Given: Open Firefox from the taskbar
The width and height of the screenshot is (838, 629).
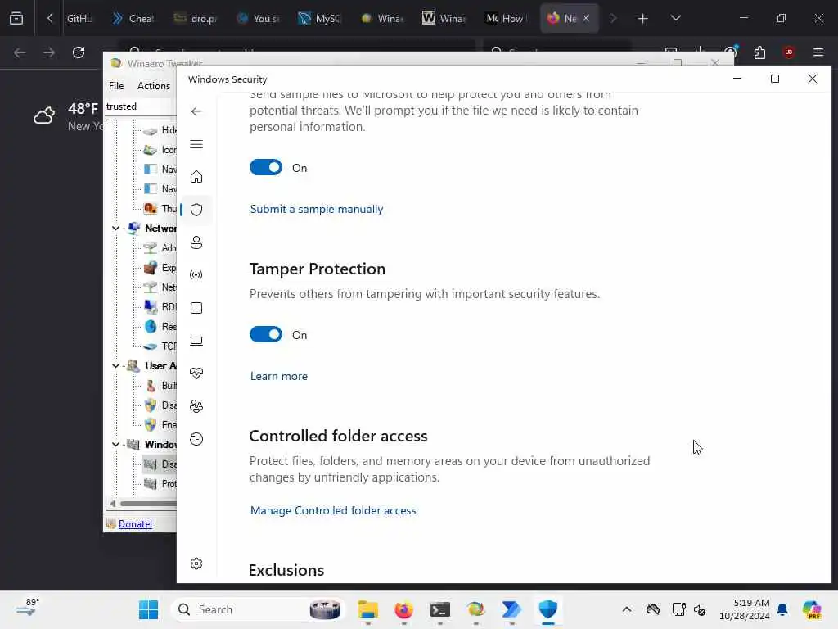Looking at the screenshot, I should (x=403, y=609).
